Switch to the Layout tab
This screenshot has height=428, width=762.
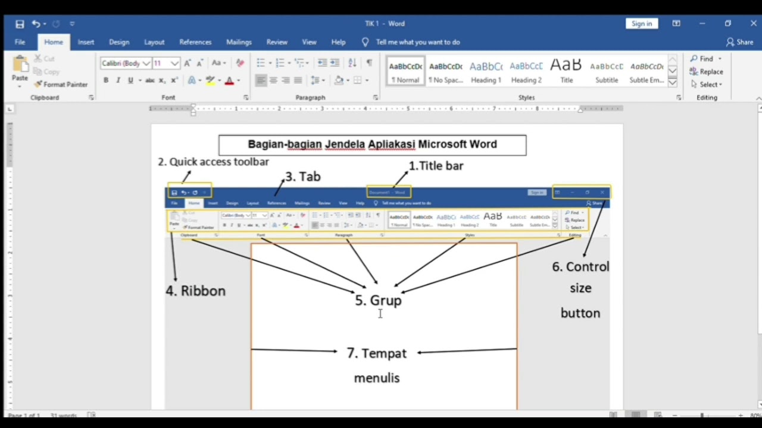tap(154, 42)
